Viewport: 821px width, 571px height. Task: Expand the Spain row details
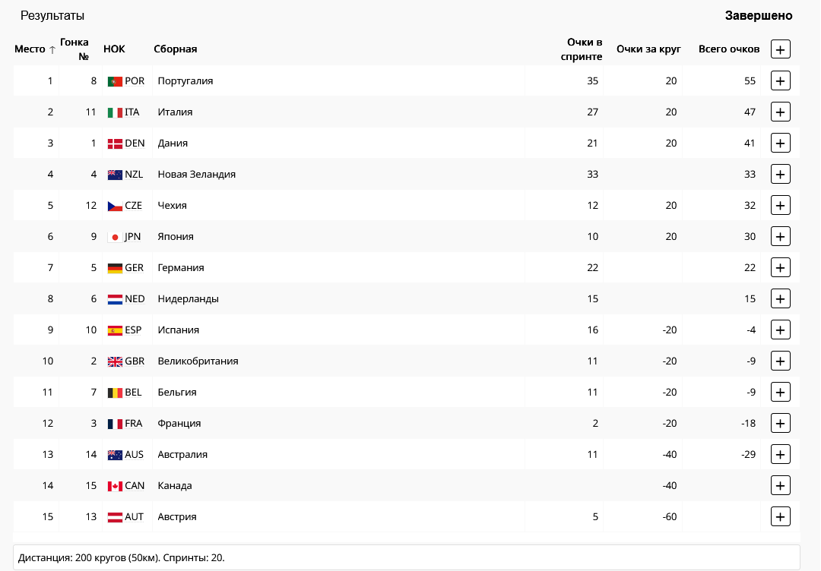coord(781,330)
